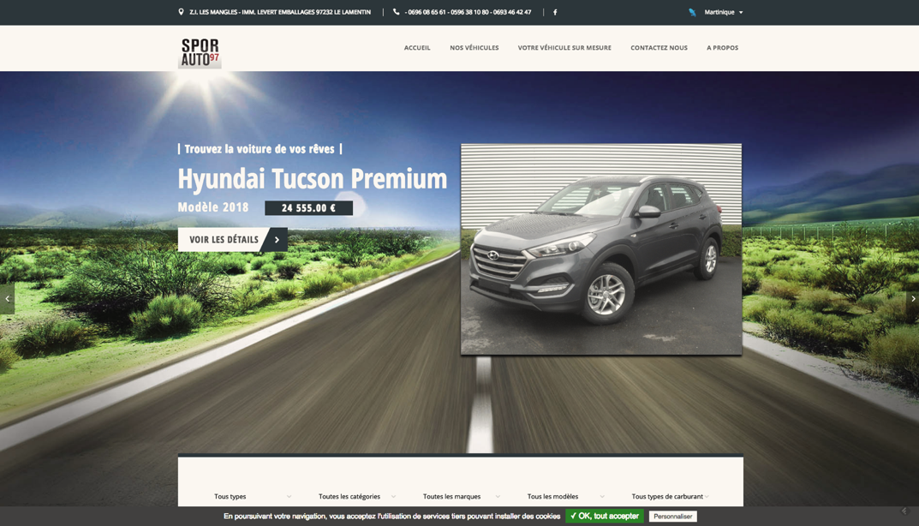
Task: Open Contactez Nous menu item
Action: [x=659, y=48]
